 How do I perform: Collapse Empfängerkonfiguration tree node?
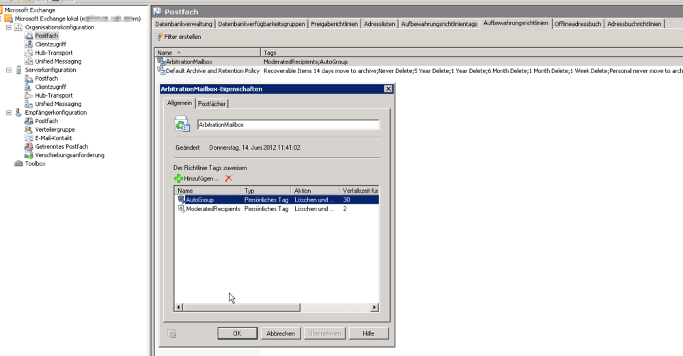pos(9,113)
